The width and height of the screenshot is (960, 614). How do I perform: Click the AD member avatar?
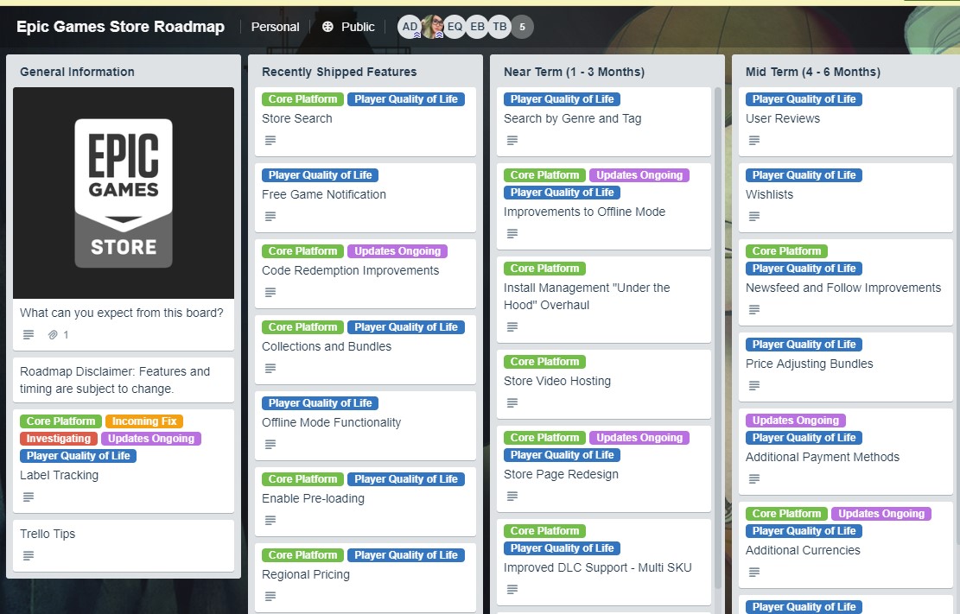pyautogui.click(x=410, y=27)
